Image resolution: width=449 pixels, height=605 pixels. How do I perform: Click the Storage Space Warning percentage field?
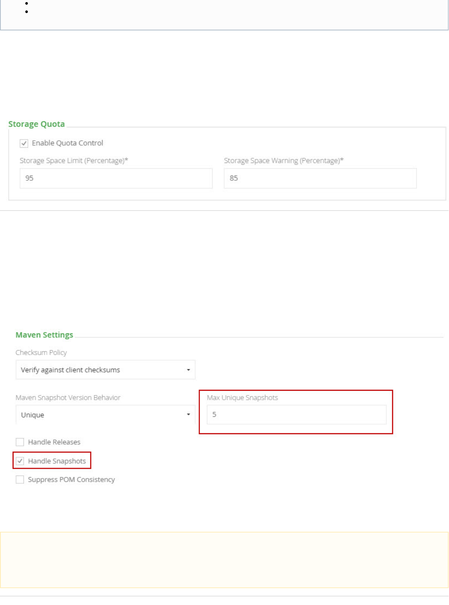click(320, 178)
